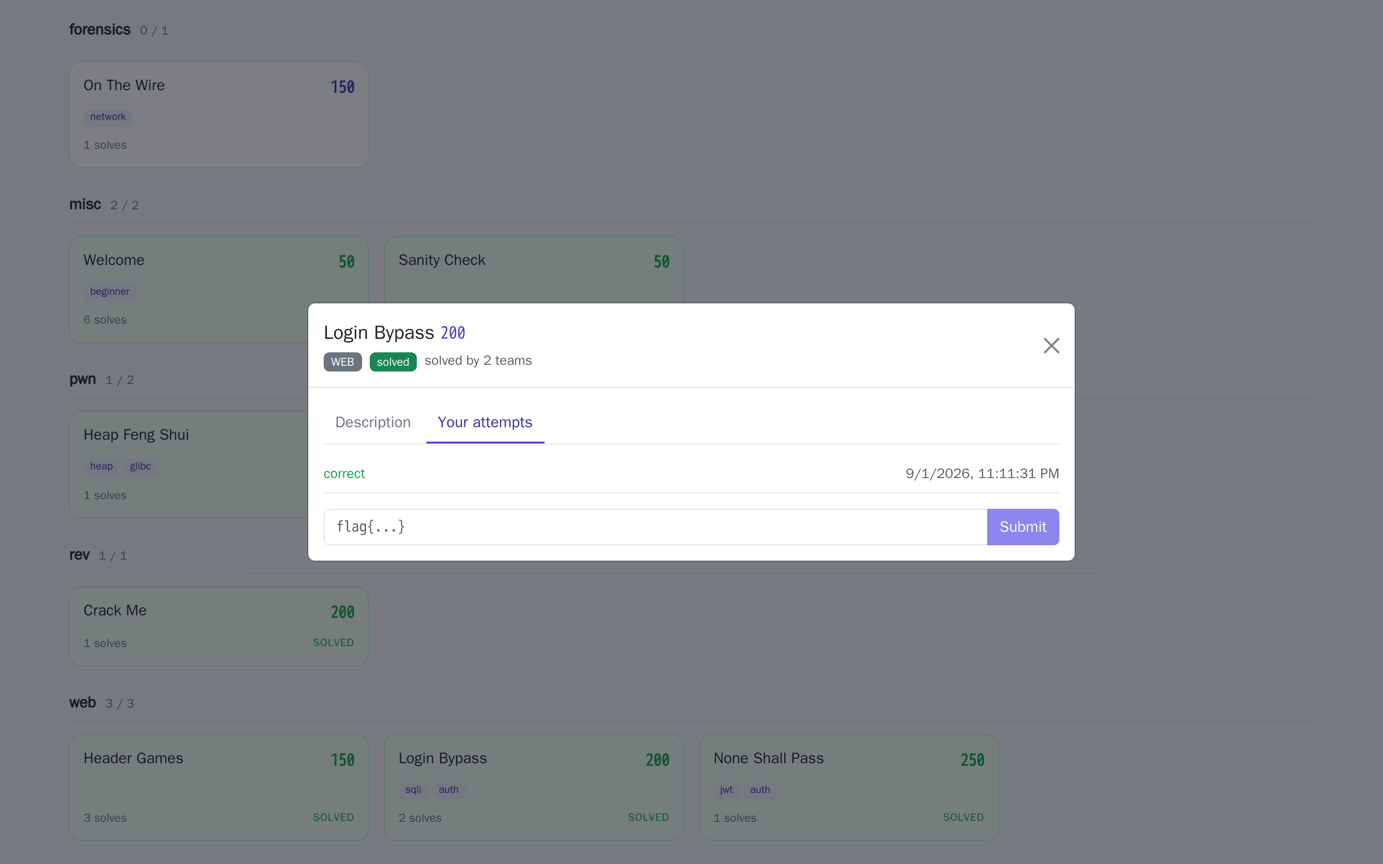The height and width of the screenshot is (864, 1383).
Task: Click the green solved badge
Action: coord(393,362)
